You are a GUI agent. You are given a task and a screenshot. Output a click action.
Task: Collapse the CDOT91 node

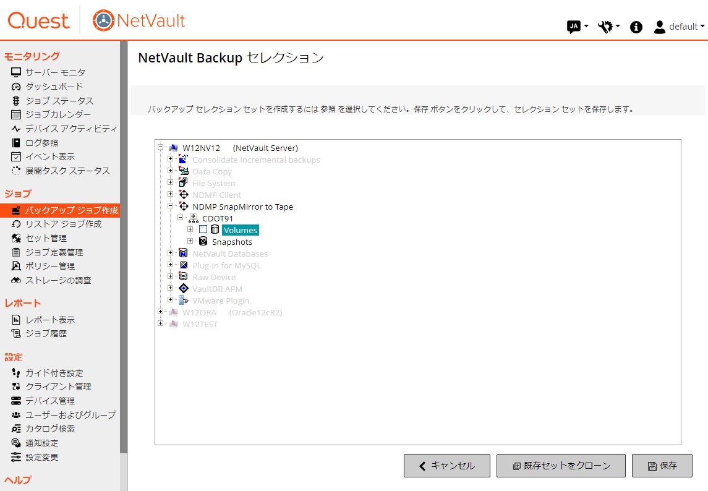pyautogui.click(x=180, y=217)
